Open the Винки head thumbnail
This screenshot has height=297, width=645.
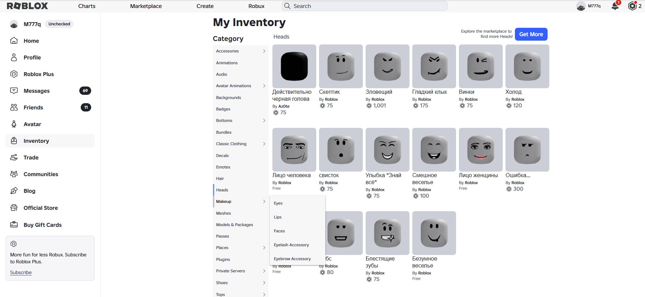481,66
